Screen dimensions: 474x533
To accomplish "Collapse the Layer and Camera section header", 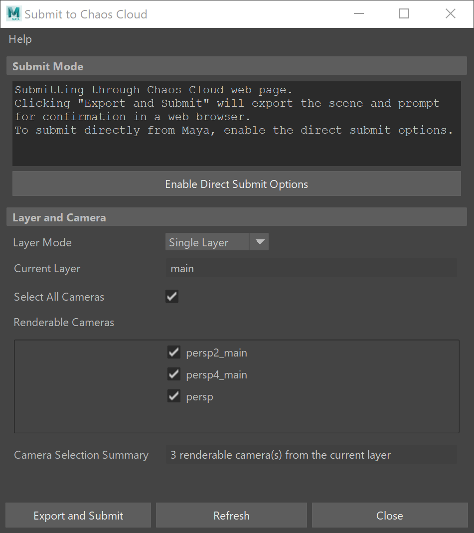I will point(236,217).
